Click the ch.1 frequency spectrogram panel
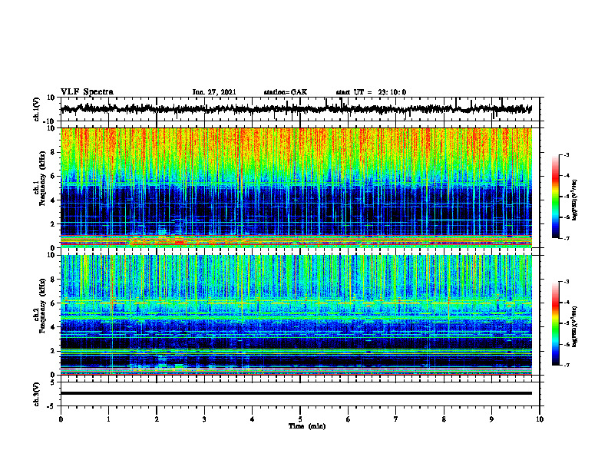Screen dimensions: 608x470 [296, 187]
